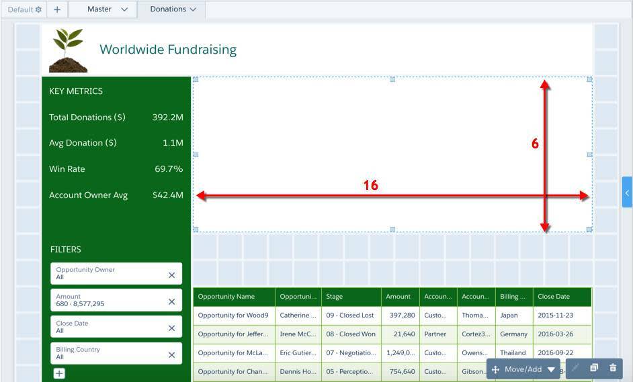Open the Master tab dropdown chevron
Image resolution: width=633 pixels, height=382 pixels.
(x=124, y=9)
